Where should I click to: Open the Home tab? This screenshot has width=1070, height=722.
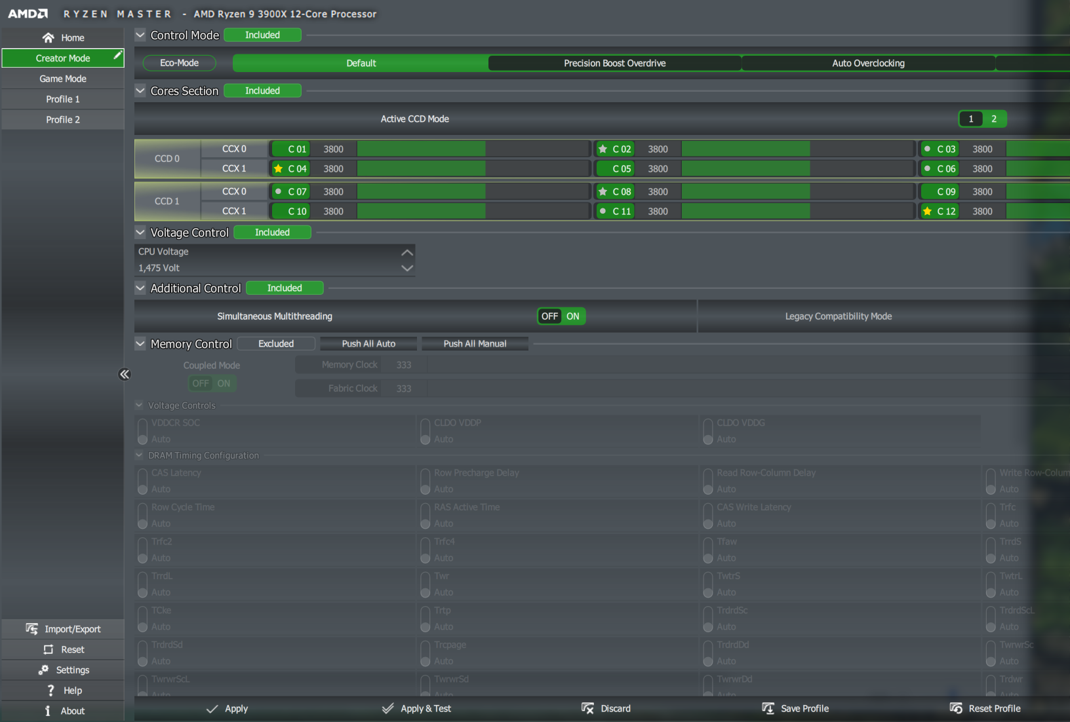(63, 38)
